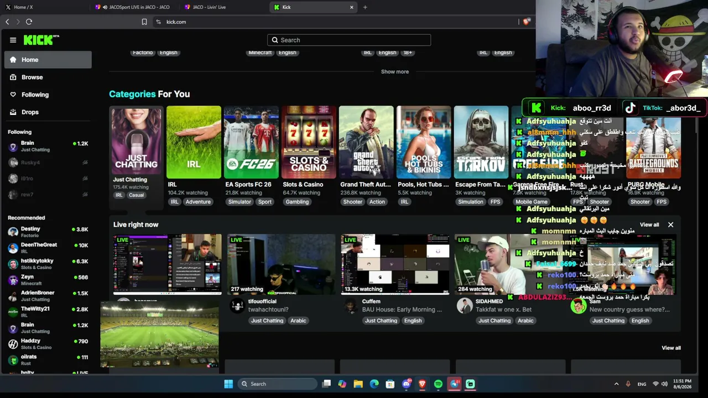Viewport: 708px width, 398px height.
Task: Open Haddzy's avatar in Recommended list
Action: pos(13,344)
